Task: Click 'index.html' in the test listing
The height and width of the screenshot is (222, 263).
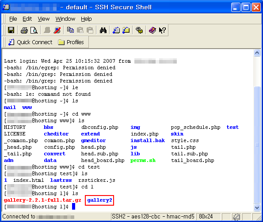Action: tap(29, 180)
